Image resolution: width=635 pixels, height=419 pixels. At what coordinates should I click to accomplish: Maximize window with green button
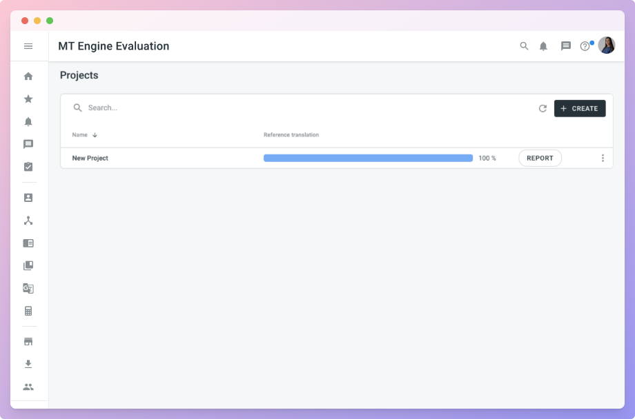50,21
